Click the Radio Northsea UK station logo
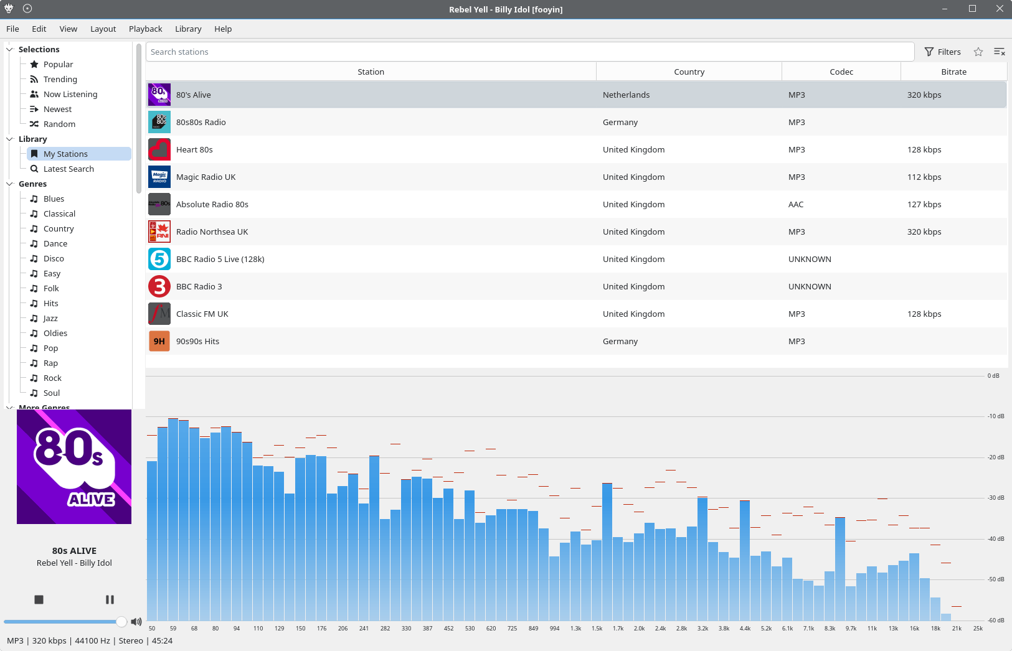 click(x=159, y=232)
